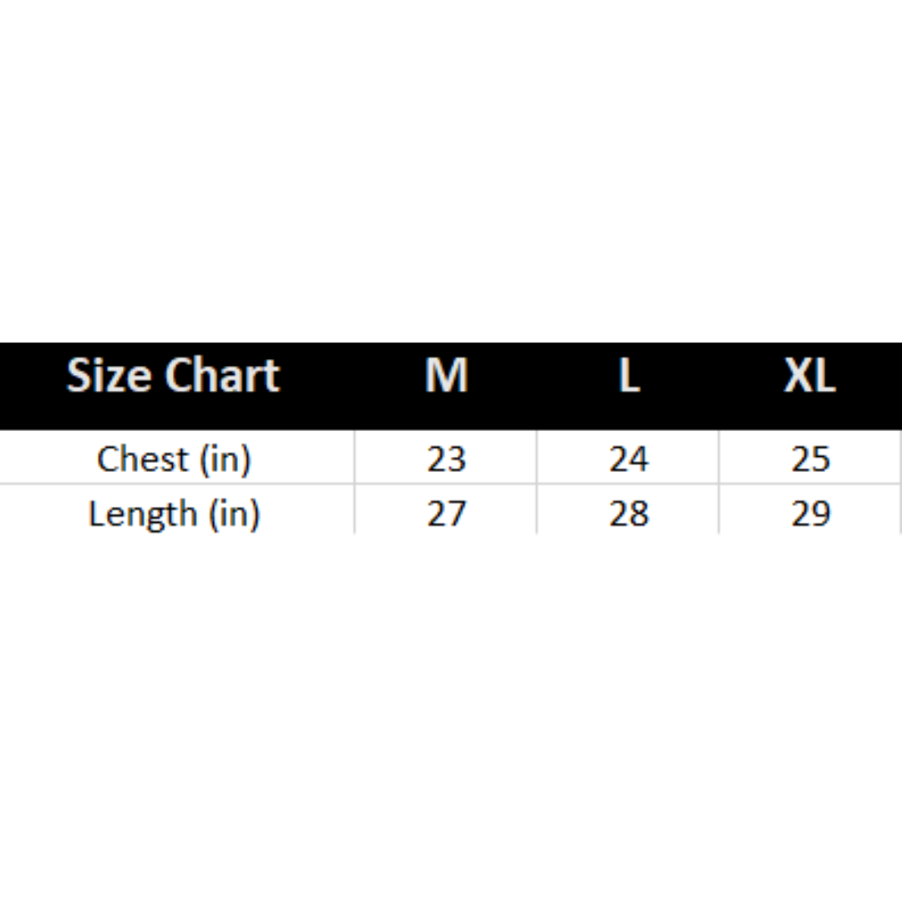Click the (in) unit beside Chest

pyautogui.click(x=225, y=459)
